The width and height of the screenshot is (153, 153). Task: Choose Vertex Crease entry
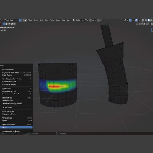pos(16,107)
